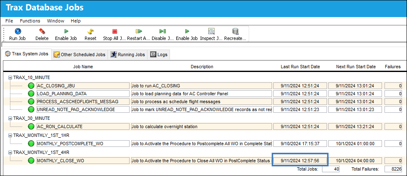Select the AC_CLOSING_JBU job name field
Screen dimensions: 407x176
pyautogui.click(x=83, y=86)
